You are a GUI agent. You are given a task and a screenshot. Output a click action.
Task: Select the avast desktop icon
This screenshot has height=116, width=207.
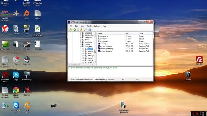[27, 108]
